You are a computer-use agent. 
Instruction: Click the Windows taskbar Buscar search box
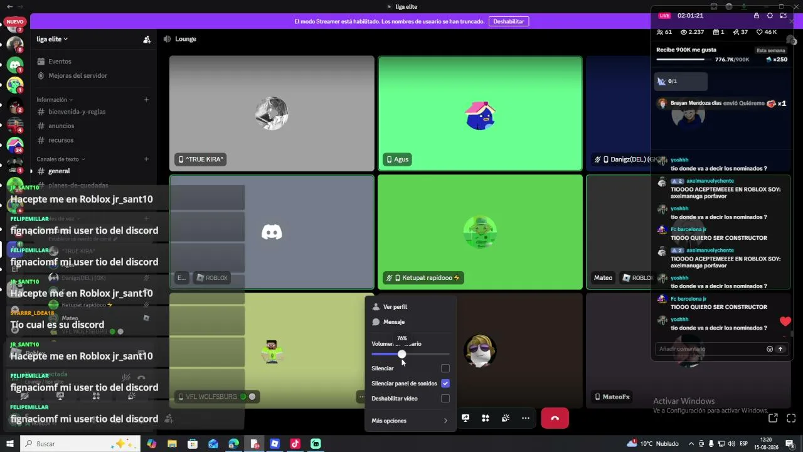click(82, 444)
